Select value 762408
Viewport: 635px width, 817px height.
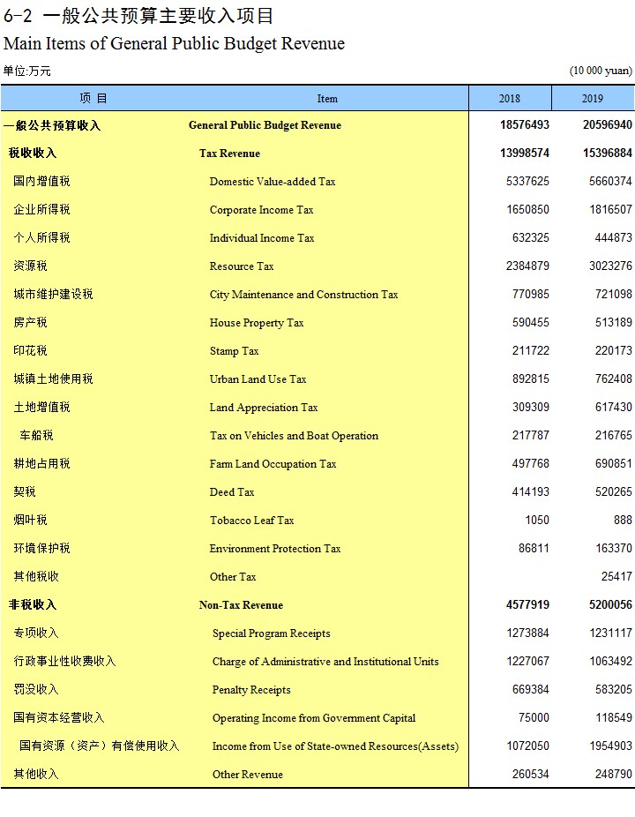pyautogui.click(x=614, y=379)
